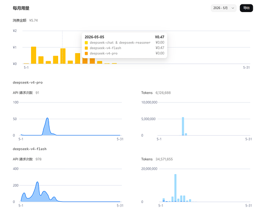Image resolution: width=277 pixels, height=216 pixels.
Task: Click the chevron arrow in month selector
Action: [233, 8]
